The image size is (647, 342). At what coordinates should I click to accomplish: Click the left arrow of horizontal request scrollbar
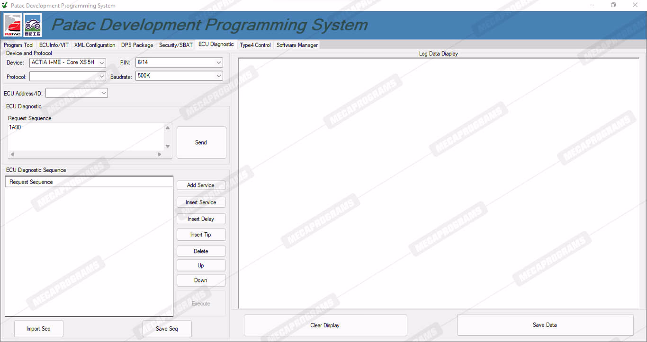[12, 155]
